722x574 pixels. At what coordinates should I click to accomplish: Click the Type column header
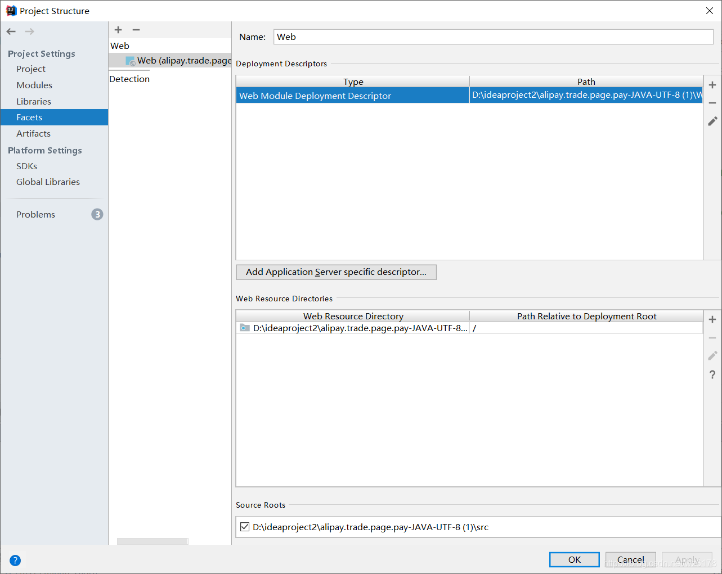point(353,82)
